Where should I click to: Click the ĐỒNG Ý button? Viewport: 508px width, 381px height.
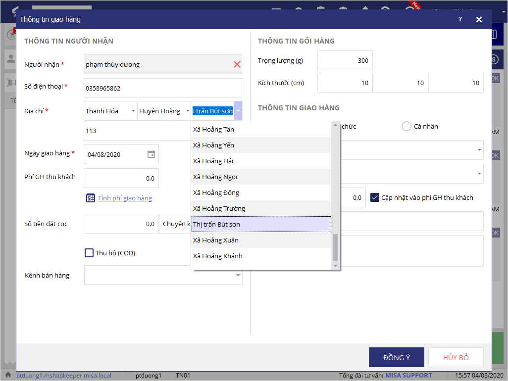396,357
